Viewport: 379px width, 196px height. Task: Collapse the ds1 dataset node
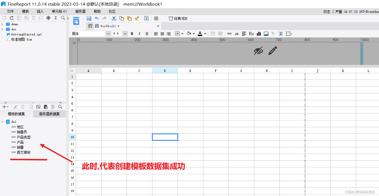[3, 122]
